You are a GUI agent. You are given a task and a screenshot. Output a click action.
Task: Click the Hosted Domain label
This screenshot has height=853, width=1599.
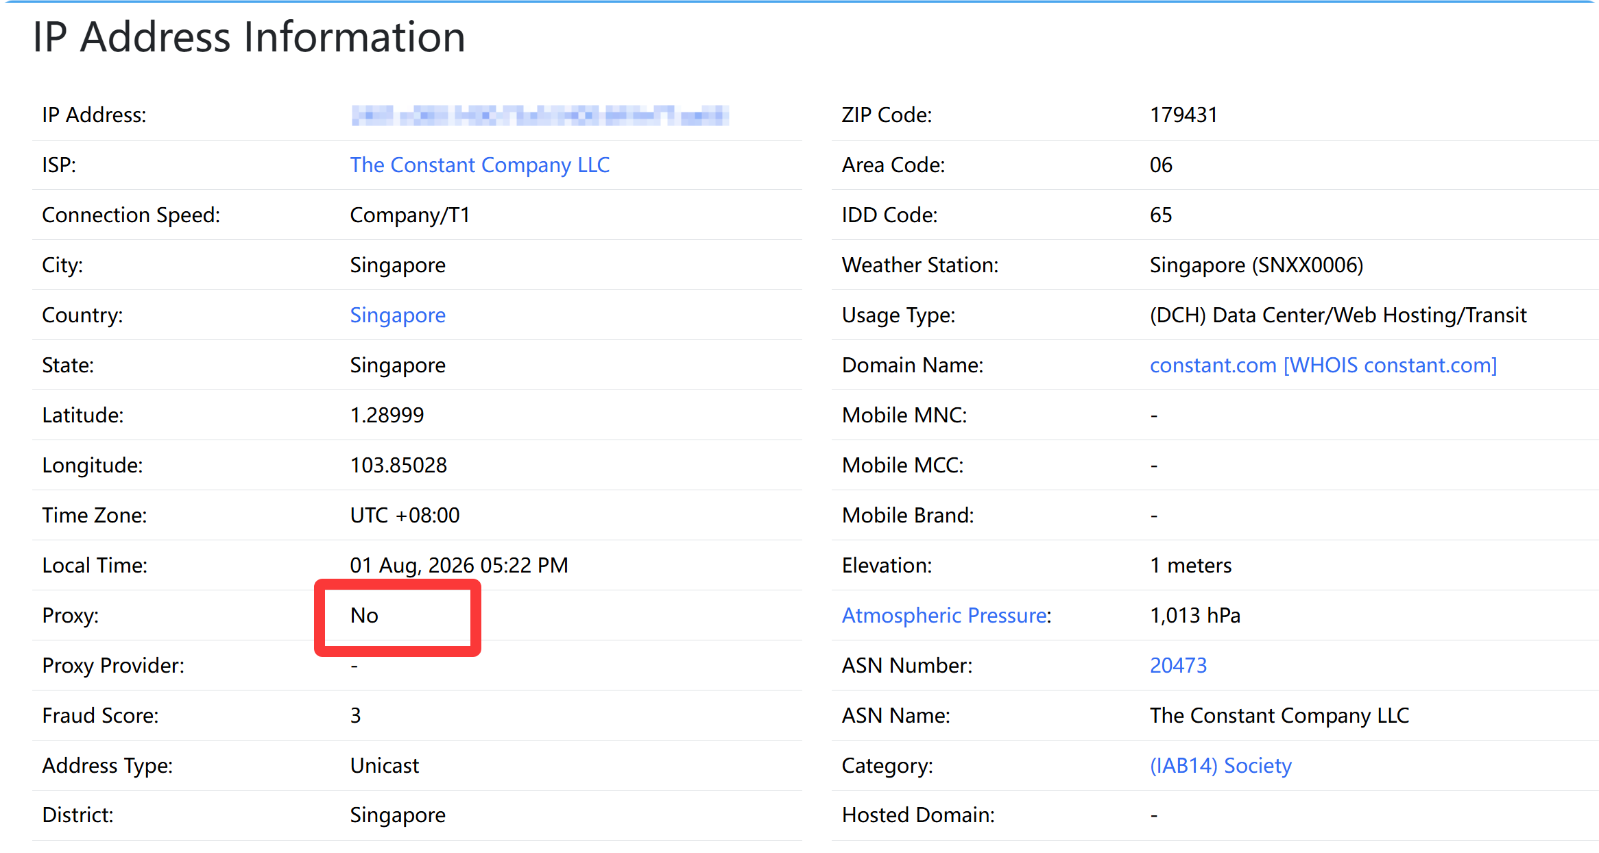(918, 815)
